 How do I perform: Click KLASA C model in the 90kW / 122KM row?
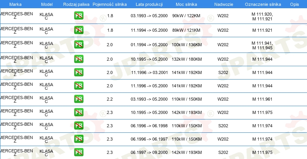46,16
